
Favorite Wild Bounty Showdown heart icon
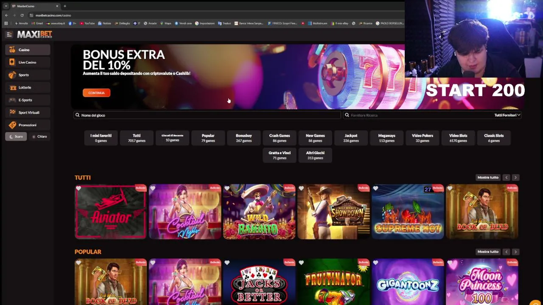point(301,189)
